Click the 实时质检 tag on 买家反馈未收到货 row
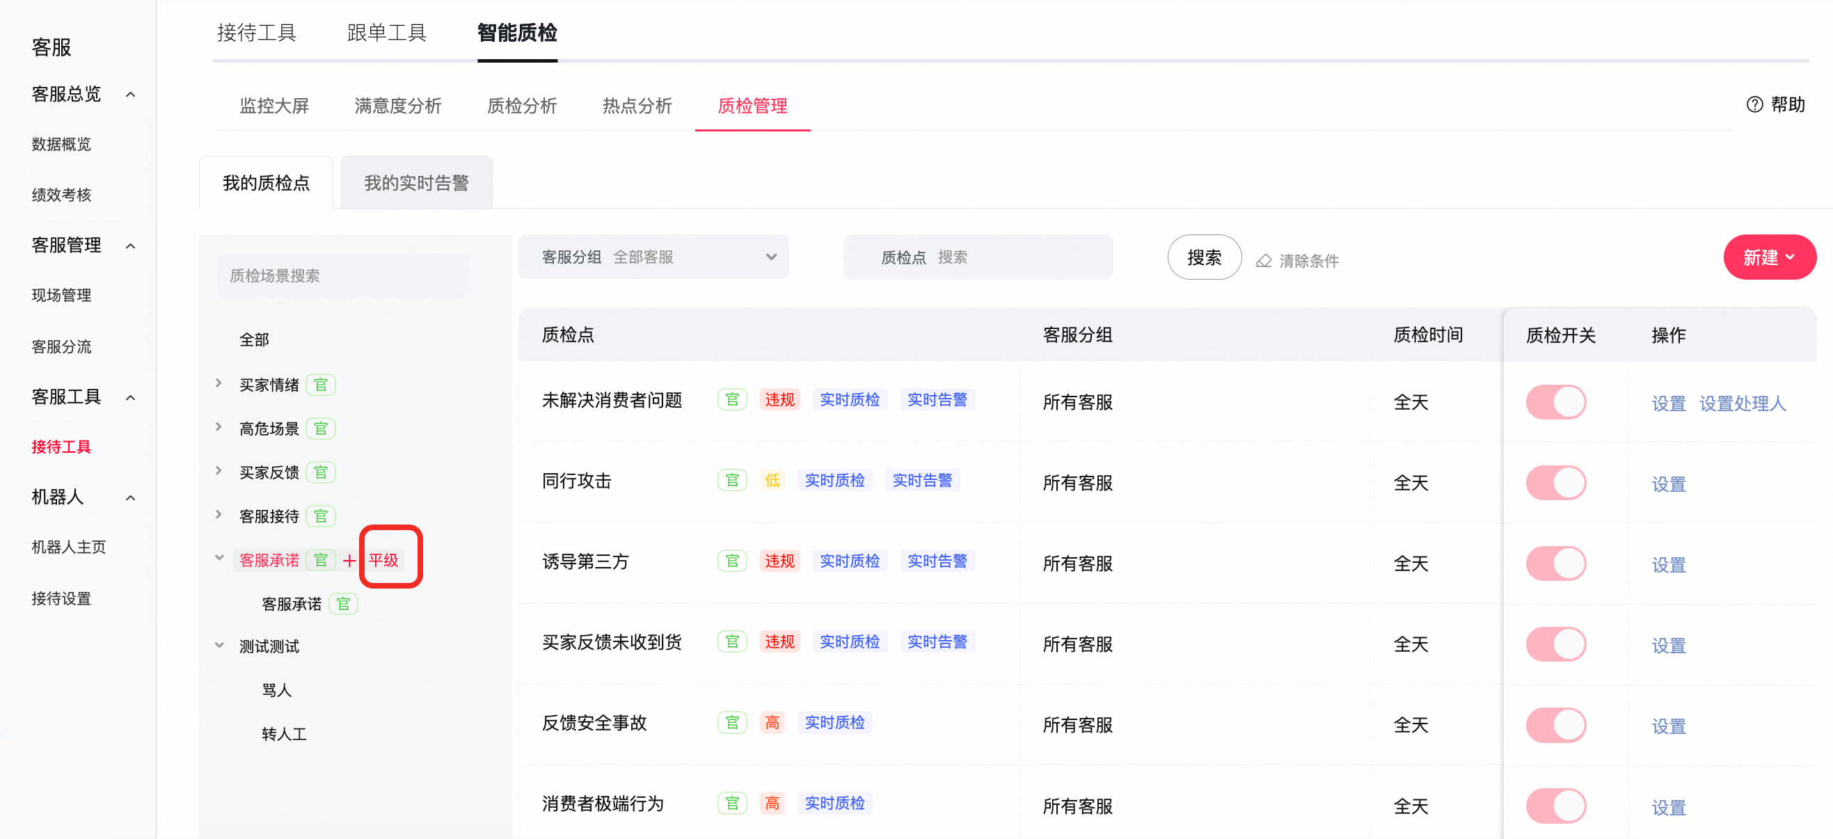The width and height of the screenshot is (1833, 839). [850, 642]
